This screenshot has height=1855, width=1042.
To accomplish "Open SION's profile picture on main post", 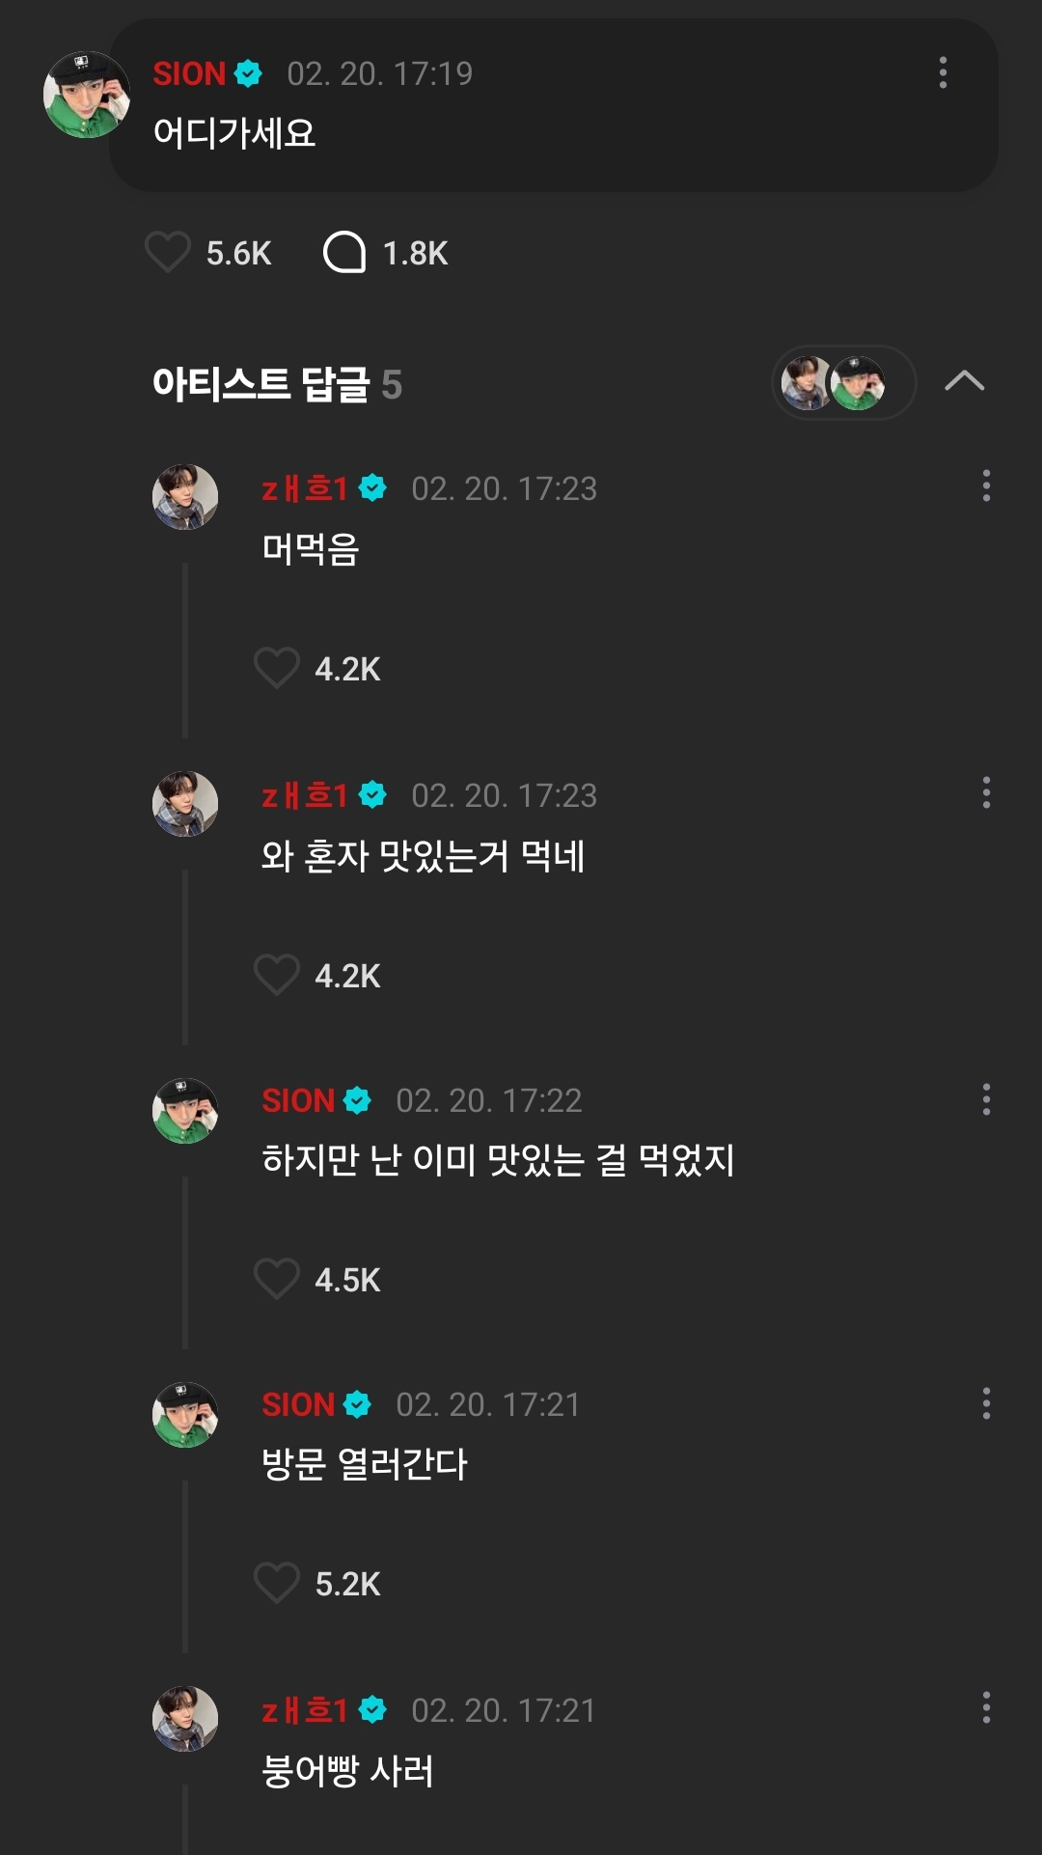I will point(86,95).
